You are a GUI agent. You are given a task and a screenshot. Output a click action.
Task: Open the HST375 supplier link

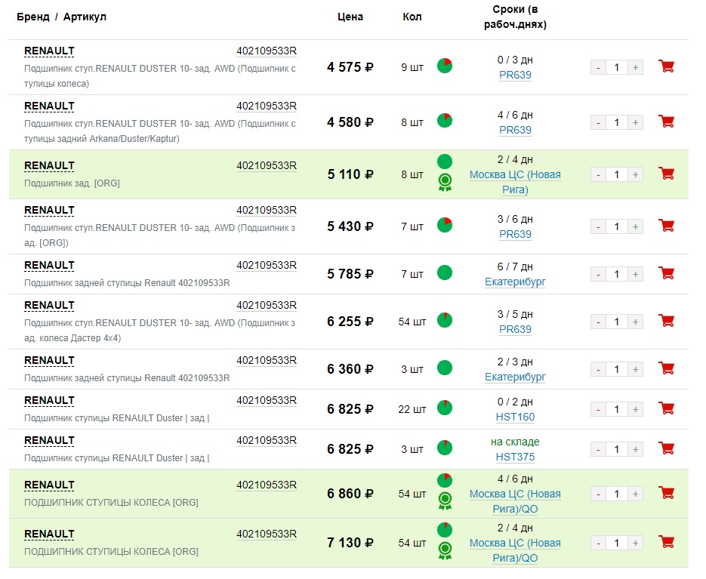point(515,457)
